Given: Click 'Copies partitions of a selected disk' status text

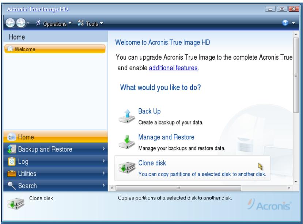Looking at the screenshot, I should click(x=175, y=198).
